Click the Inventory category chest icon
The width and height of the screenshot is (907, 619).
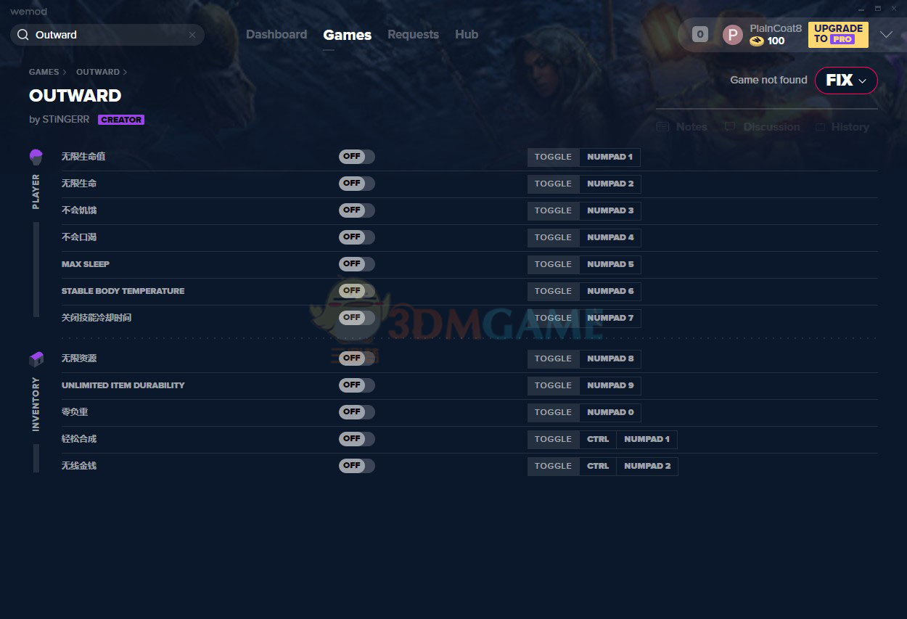(36, 359)
